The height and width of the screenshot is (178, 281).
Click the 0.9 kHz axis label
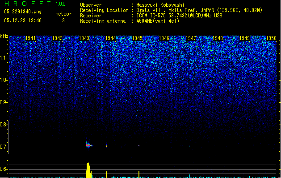(4, 102)
